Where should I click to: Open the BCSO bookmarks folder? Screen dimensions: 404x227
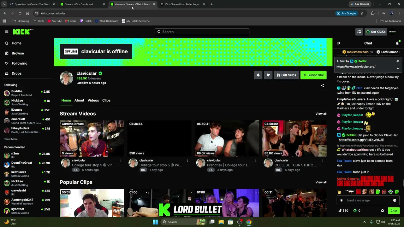pyautogui.click(x=39, y=21)
